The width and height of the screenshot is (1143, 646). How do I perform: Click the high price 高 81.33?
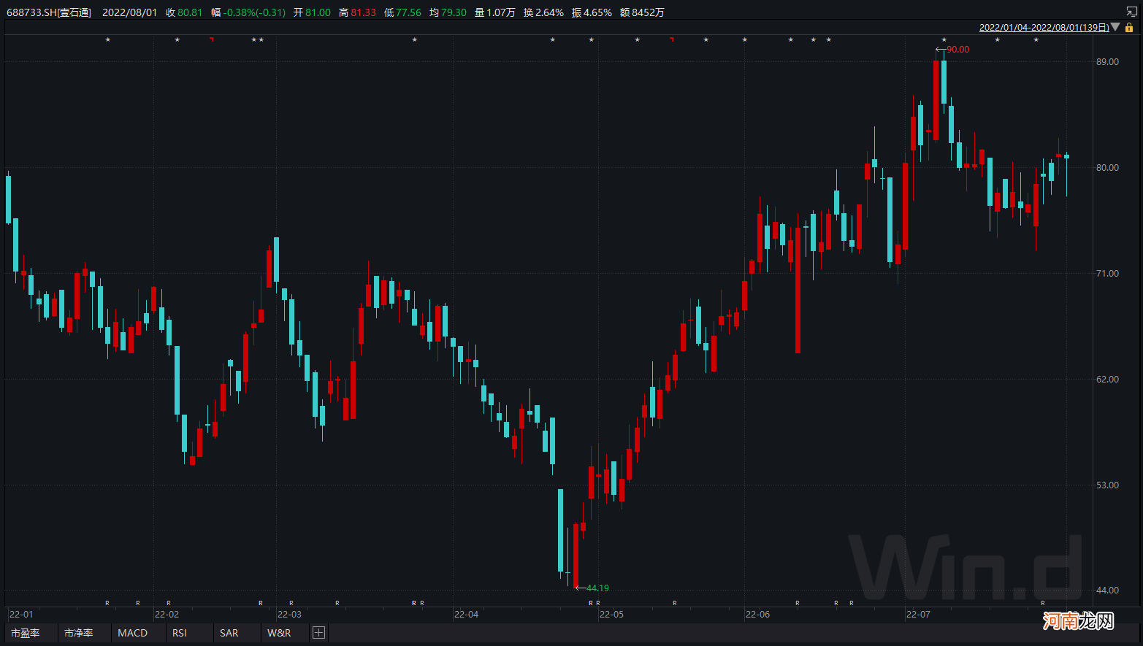click(x=357, y=12)
